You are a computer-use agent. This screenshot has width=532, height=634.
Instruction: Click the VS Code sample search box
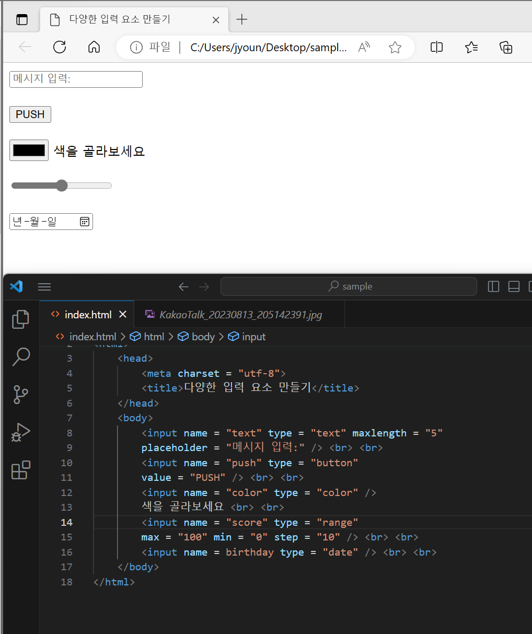(349, 286)
